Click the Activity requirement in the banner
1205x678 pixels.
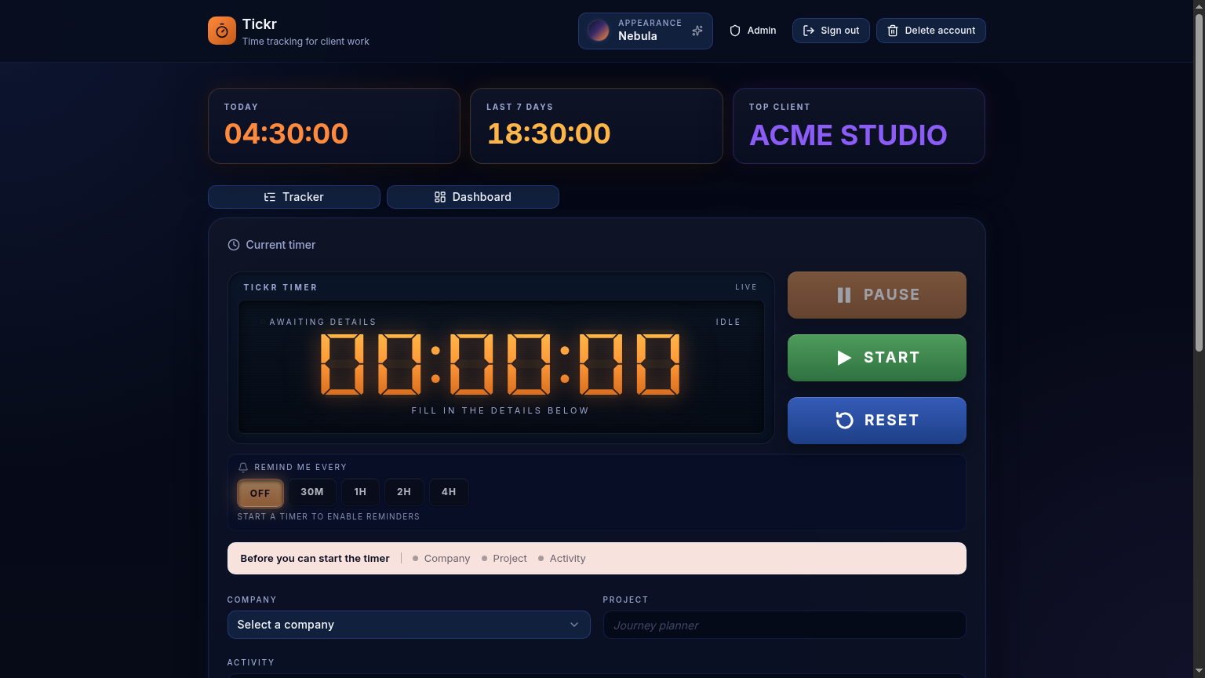(x=562, y=559)
